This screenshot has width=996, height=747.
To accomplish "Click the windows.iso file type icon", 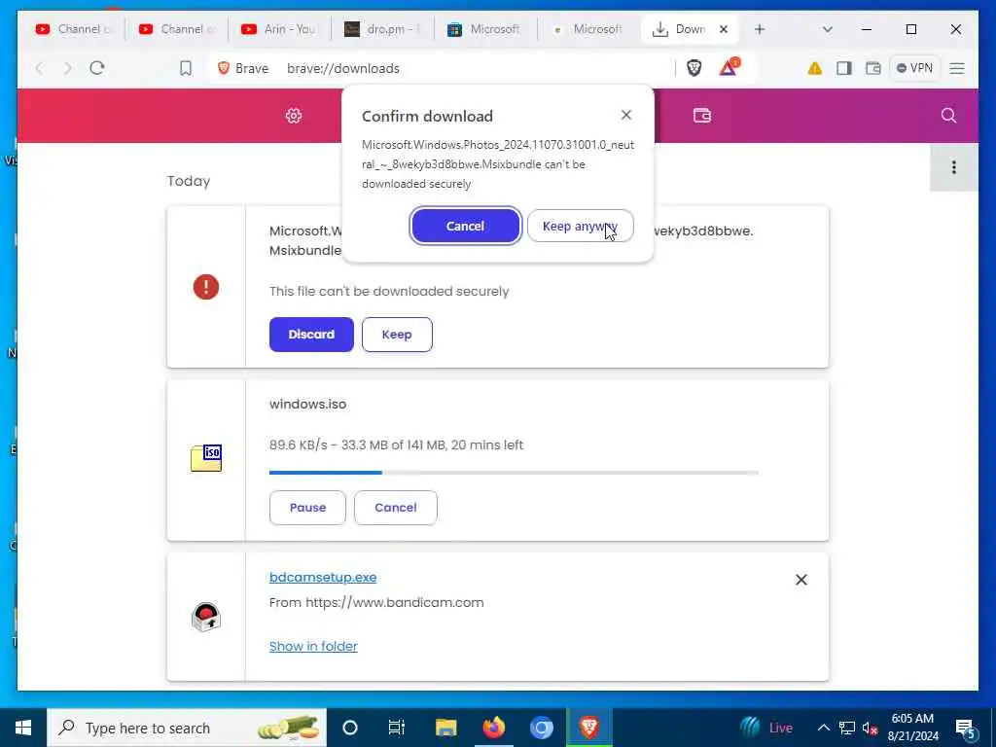I will point(206,458).
